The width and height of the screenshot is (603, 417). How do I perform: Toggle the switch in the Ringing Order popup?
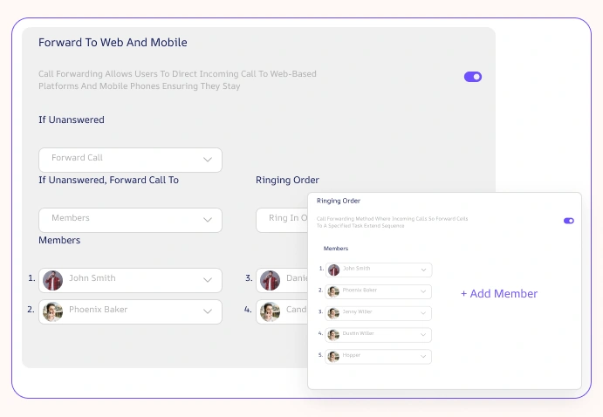[x=569, y=221]
